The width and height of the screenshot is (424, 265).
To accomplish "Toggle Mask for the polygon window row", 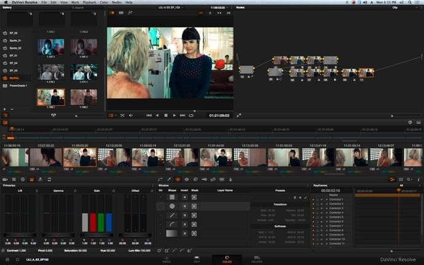I will point(194,215).
